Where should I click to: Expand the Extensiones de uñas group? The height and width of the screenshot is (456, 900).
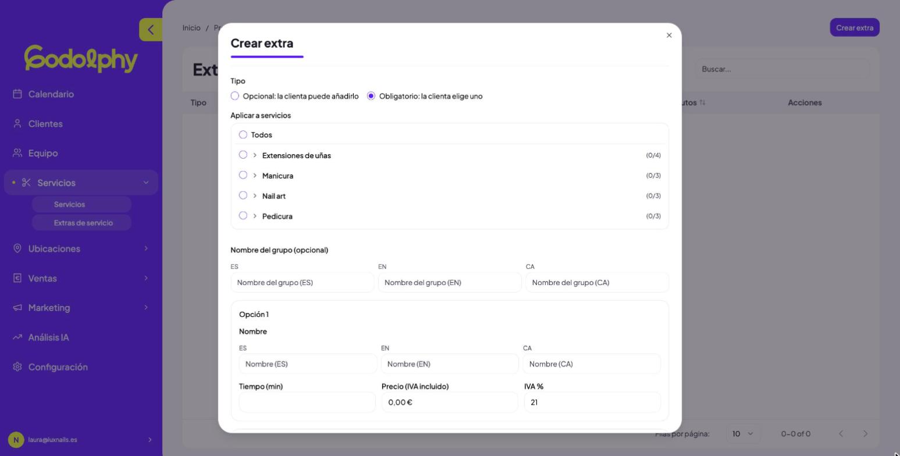(255, 155)
